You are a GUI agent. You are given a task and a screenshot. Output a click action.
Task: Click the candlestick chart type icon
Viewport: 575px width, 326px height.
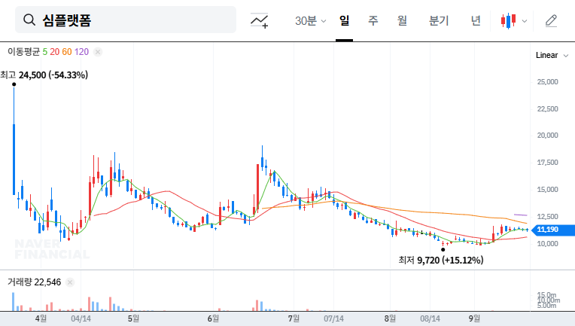point(509,20)
